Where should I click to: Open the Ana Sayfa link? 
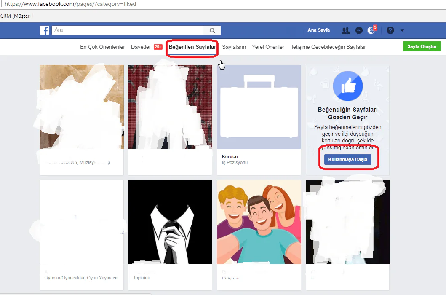(x=318, y=30)
